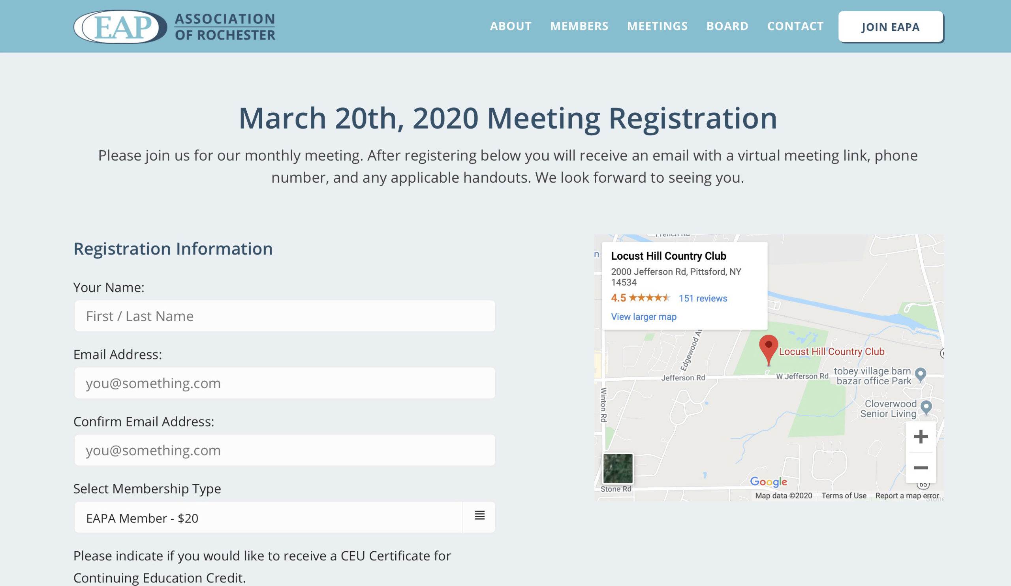Open the MEETINGS menu item

coord(657,26)
